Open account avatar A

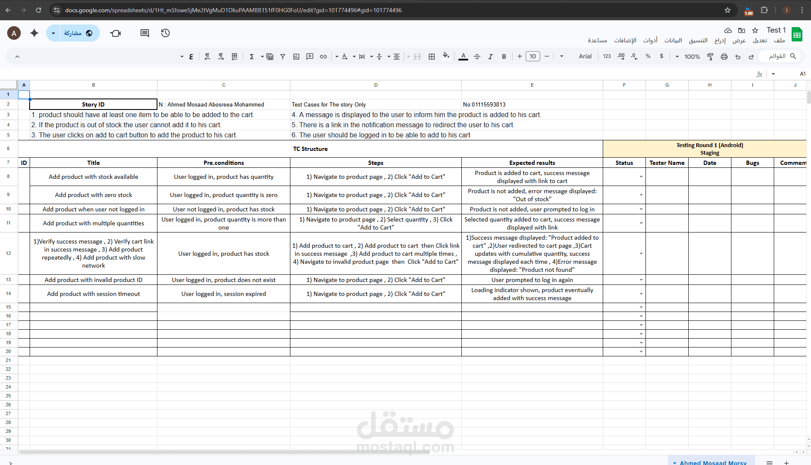click(14, 33)
